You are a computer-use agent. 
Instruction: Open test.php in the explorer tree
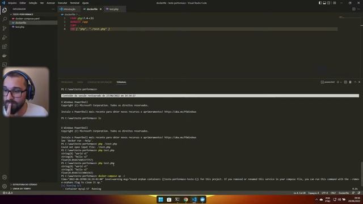(x=33, y=27)
